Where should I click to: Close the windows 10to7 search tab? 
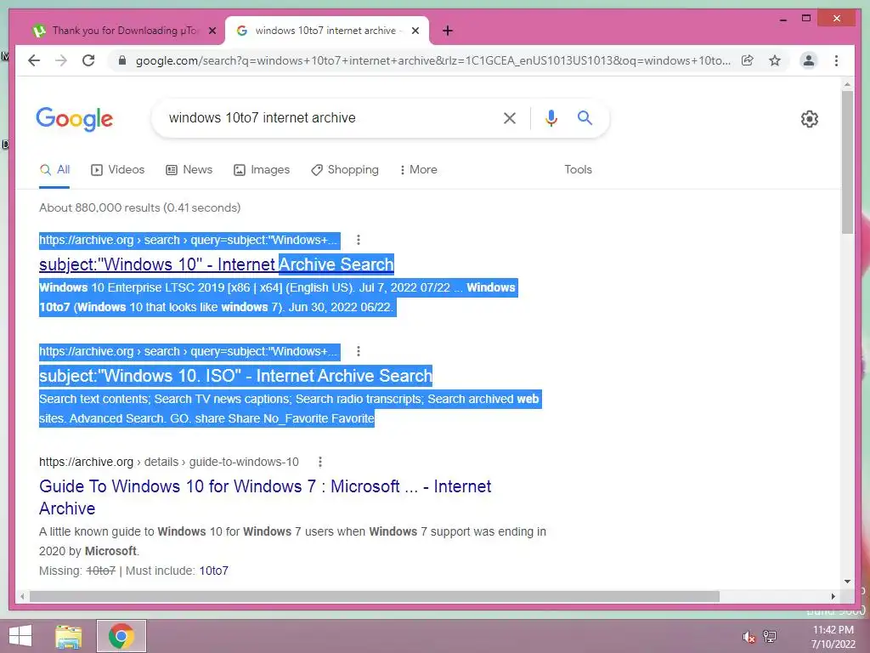tap(415, 31)
